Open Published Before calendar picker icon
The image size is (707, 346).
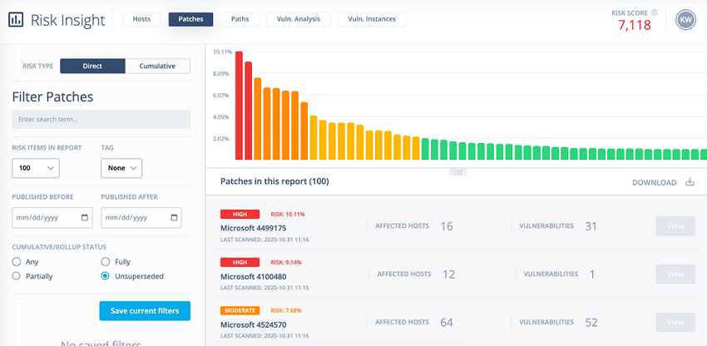pyautogui.click(x=84, y=217)
